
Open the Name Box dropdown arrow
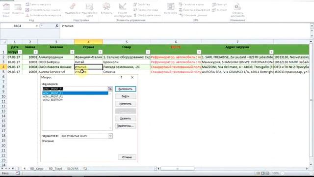(37, 26)
